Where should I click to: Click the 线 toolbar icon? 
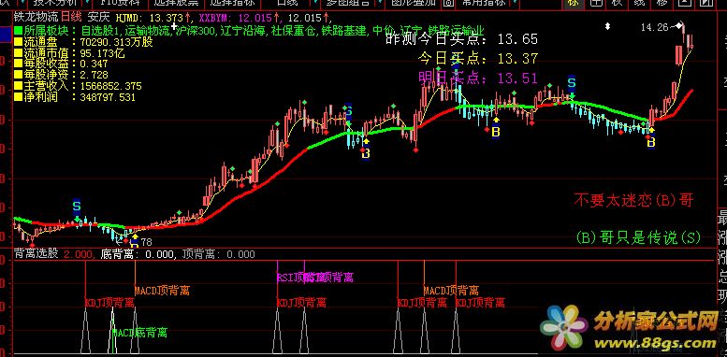639,3
